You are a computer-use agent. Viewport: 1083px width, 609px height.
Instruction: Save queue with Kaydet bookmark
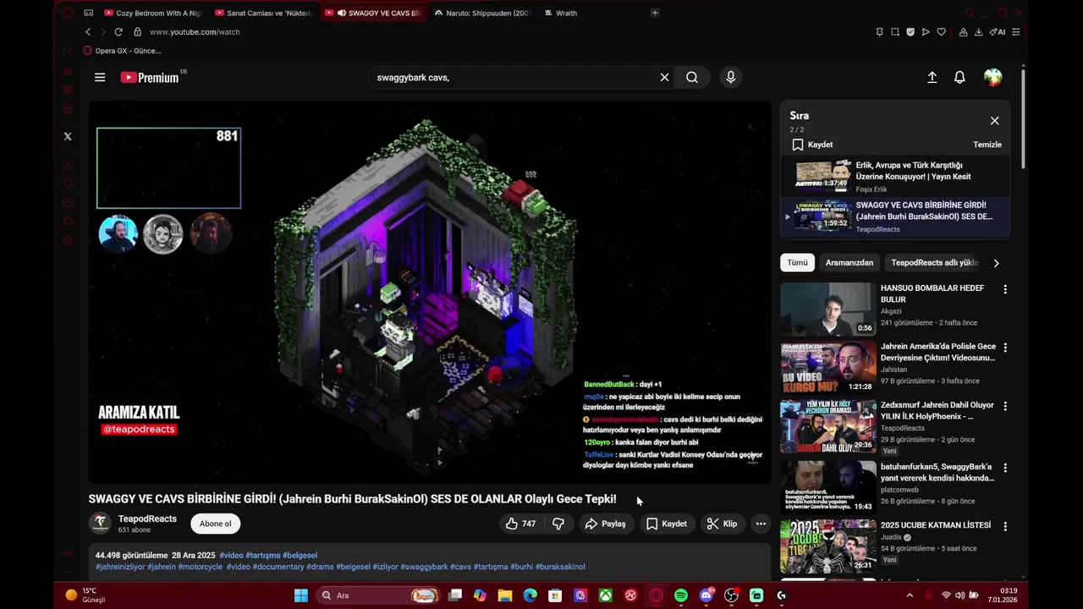pyautogui.click(x=812, y=145)
